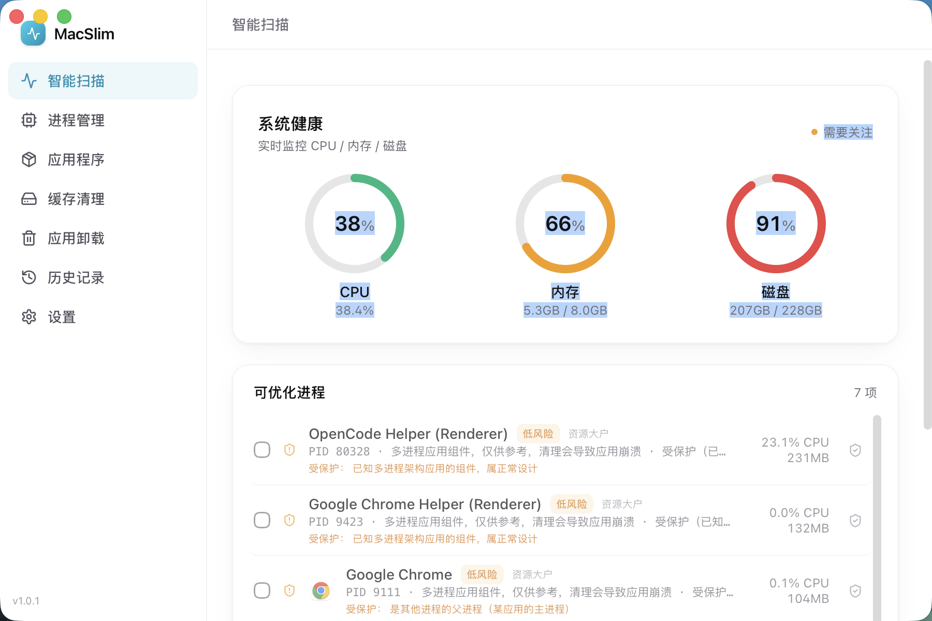Click the 历史记录 clock icon
The height and width of the screenshot is (621, 932).
coord(29,277)
